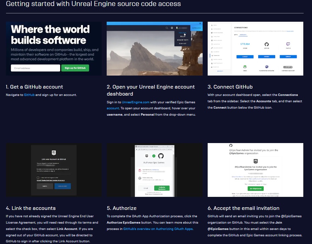Viewport: 312px width, 244px height.
Task: Click the Steam logo in Connections screenshot
Action: point(245,44)
